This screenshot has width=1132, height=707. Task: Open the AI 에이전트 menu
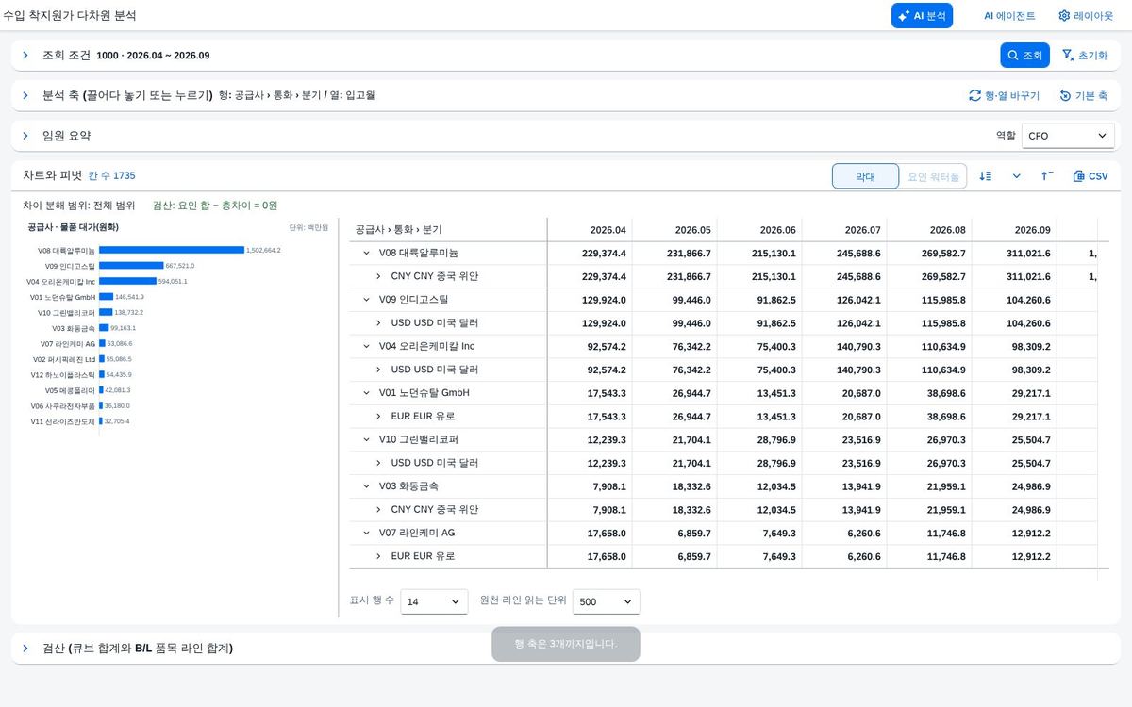coord(1009,16)
